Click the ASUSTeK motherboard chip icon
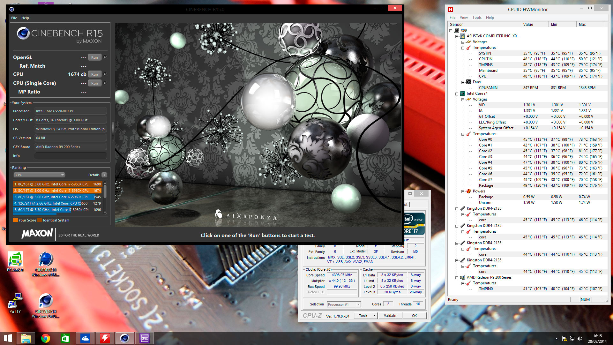The height and width of the screenshot is (345, 613). point(463,36)
